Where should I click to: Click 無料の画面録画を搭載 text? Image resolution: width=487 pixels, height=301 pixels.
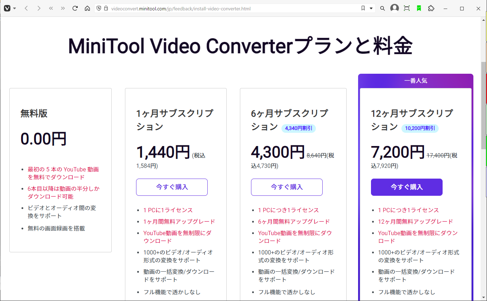click(x=56, y=228)
